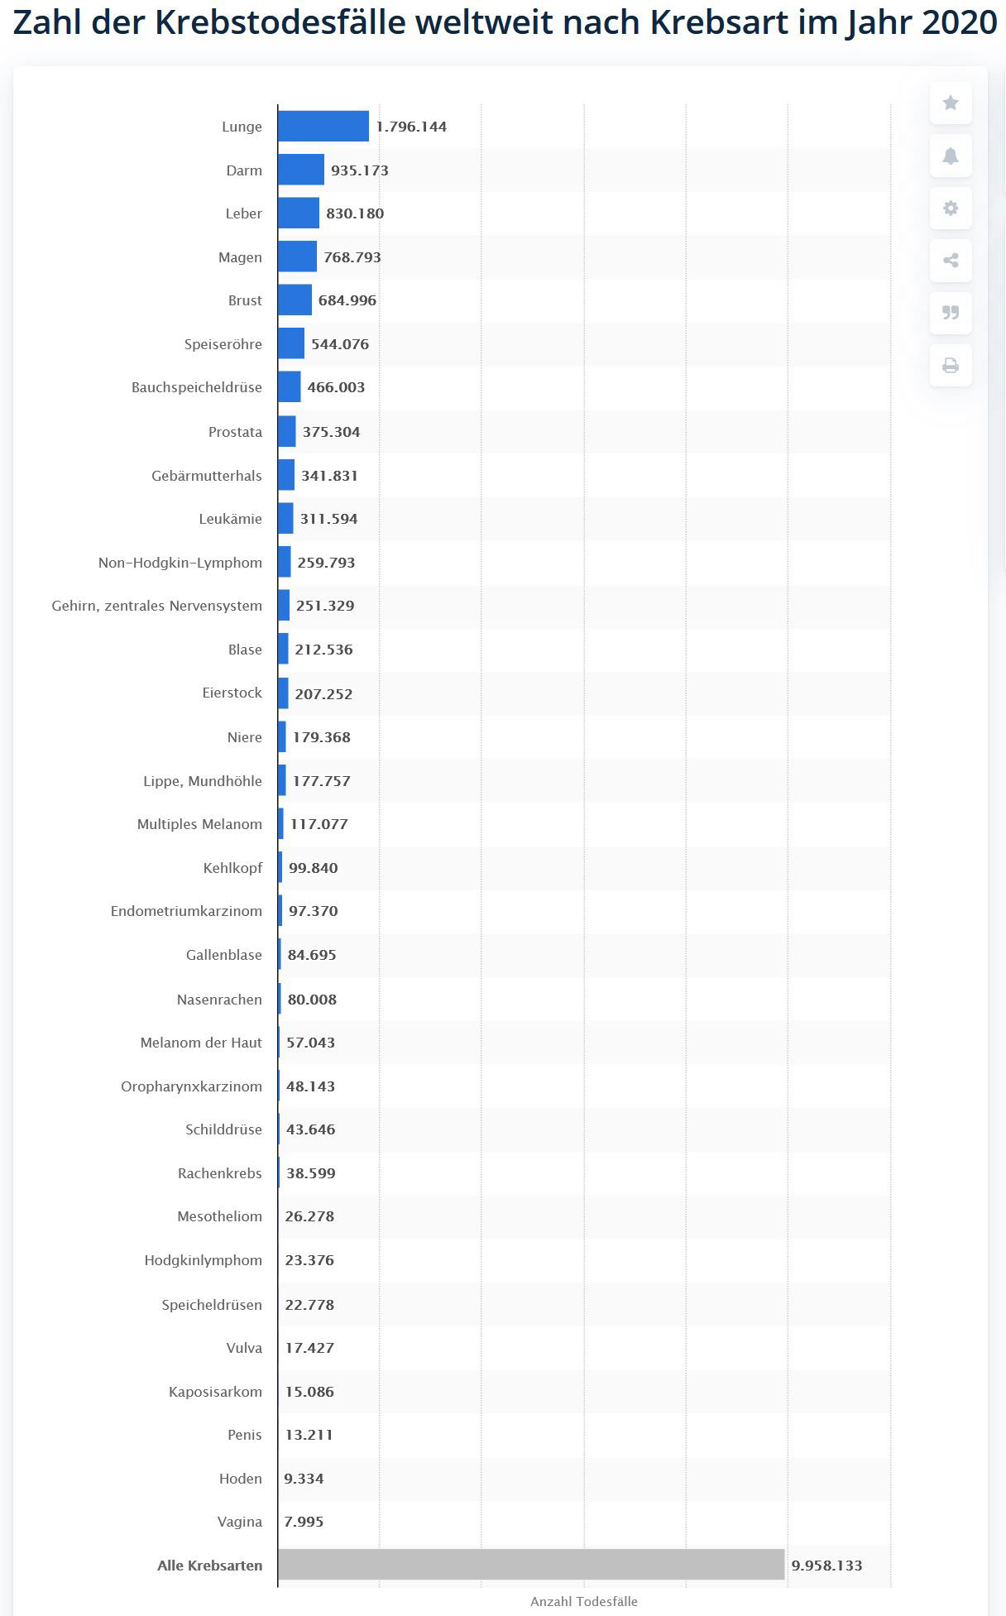Click the blue Brust bar
The image size is (1006, 1616).
click(295, 300)
